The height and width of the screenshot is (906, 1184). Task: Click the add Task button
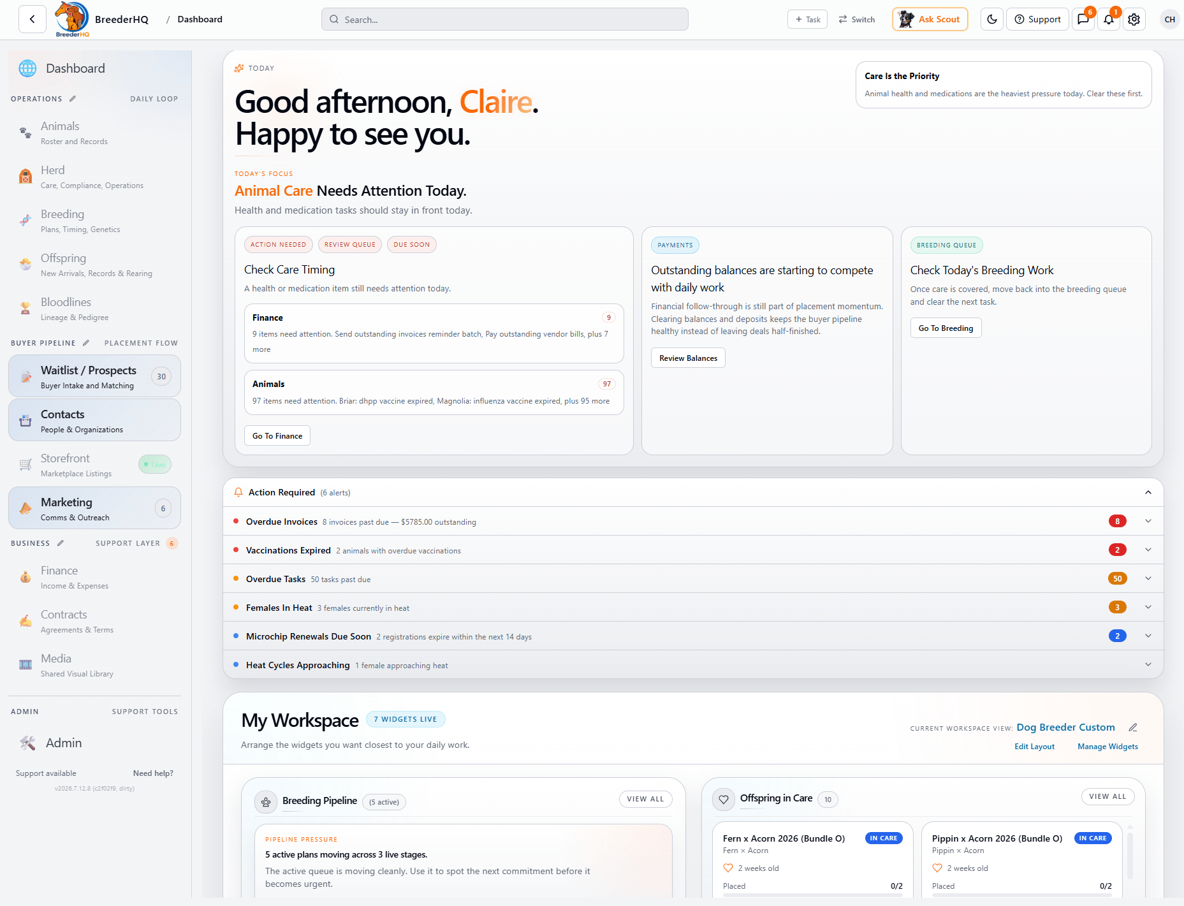(x=808, y=19)
